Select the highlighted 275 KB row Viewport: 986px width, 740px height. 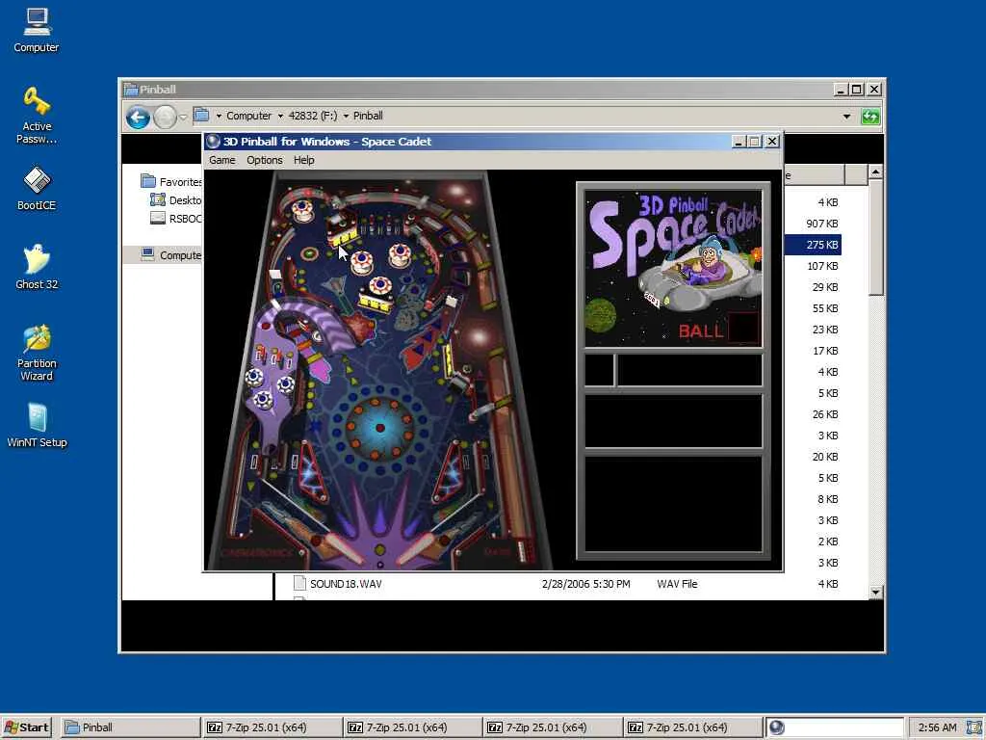click(x=813, y=245)
